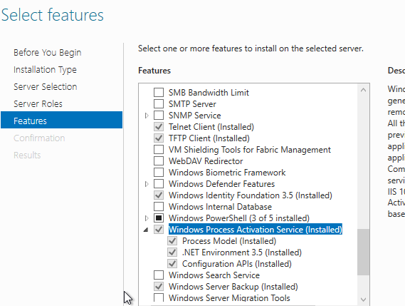The height and width of the screenshot is (306, 405).
Task: Collapse the Windows Process Activation Service node
Action: tap(146, 230)
